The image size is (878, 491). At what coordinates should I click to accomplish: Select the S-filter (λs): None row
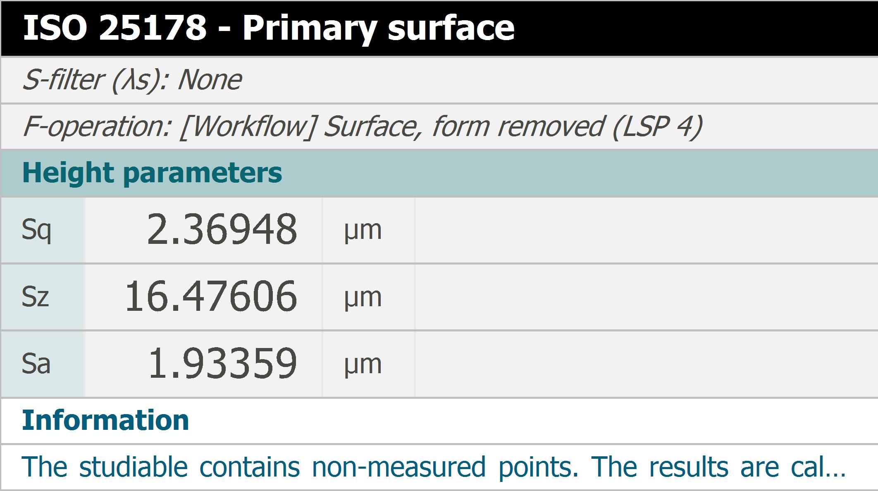click(x=439, y=80)
